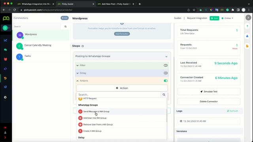The image size is (253, 142).
Task: Reload the page in browser toolbar
Action: 15,10
